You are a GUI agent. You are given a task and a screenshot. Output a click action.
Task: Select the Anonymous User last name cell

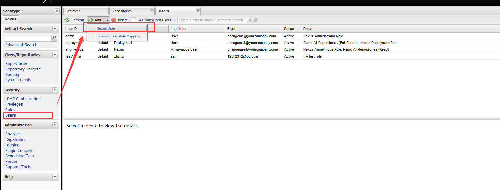click(184, 49)
